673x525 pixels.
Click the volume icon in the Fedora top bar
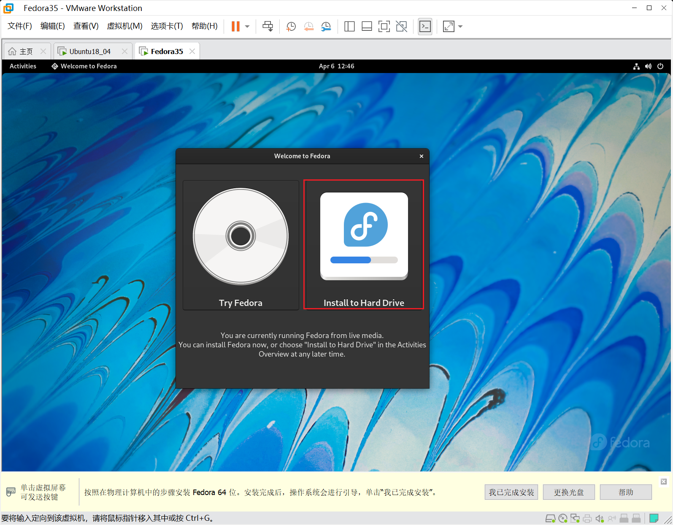tap(648, 66)
